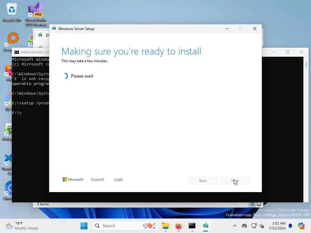Open the Recycle Bin desktop icon

(12, 12)
